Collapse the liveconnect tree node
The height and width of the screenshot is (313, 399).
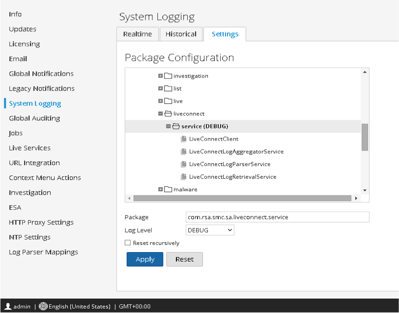tap(161, 114)
